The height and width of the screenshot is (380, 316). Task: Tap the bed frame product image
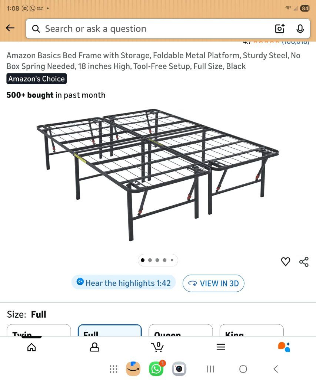pos(158,174)
